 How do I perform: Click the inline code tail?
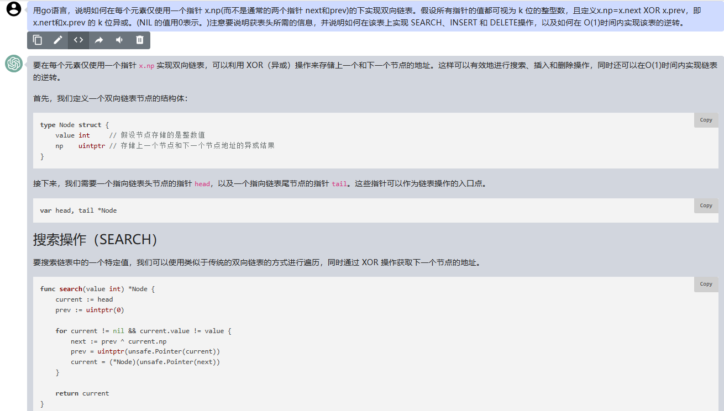(339, 184)
